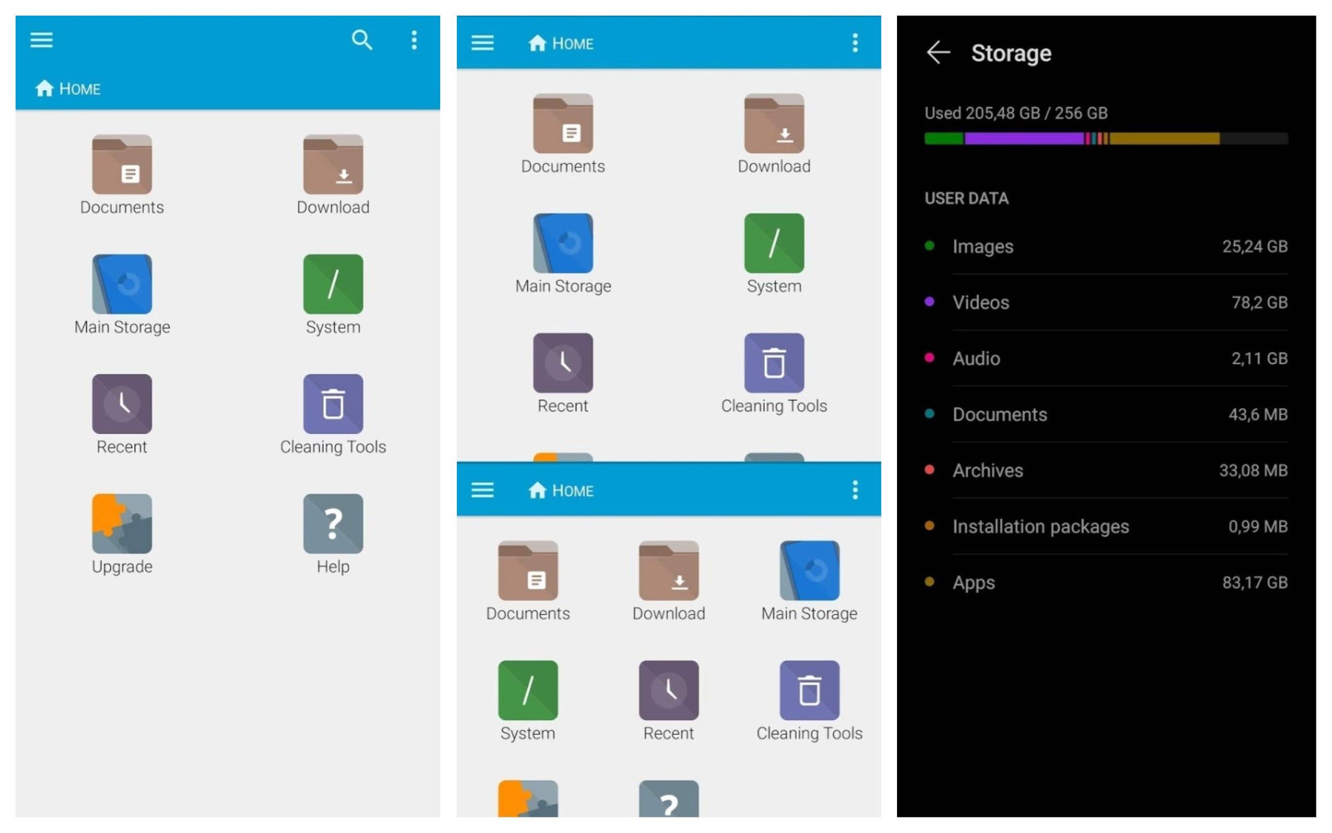This screenshot has width=1332, height=833.
Task: Open the left navigation drawer menu
Action: click(41, 40)
